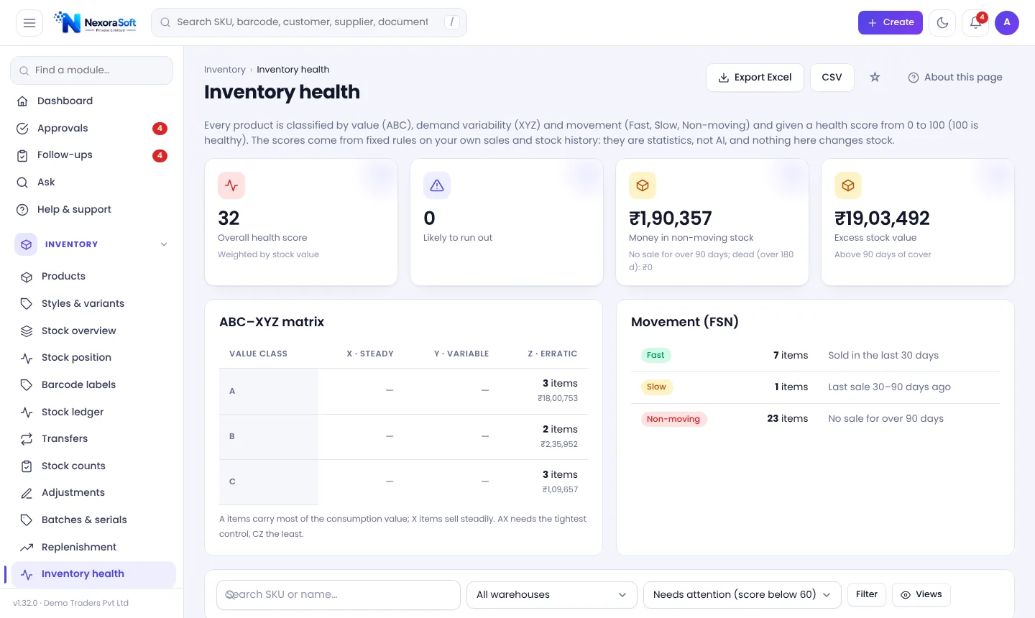The image size is (1035, 618).
Task: Open Approvals in the sidebar
Action: [92, 129]
